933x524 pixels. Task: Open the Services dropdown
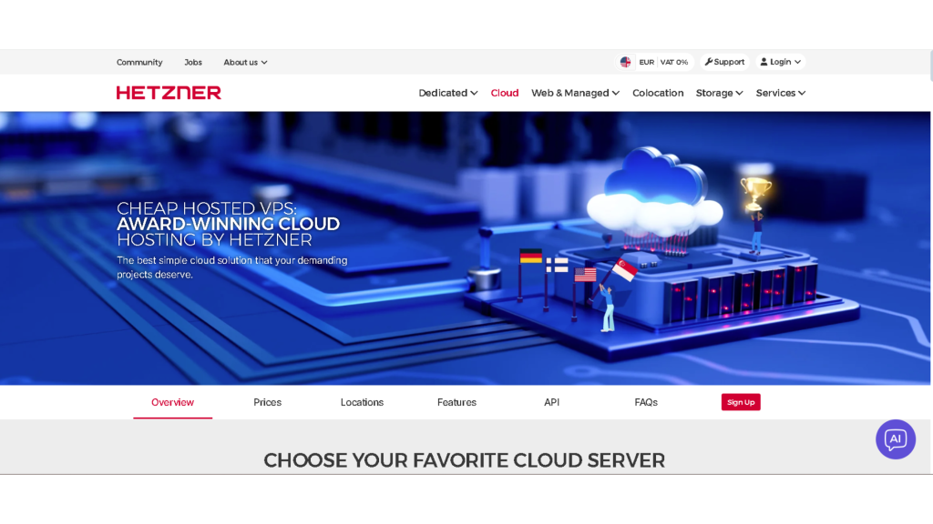[x=780, y=93]
